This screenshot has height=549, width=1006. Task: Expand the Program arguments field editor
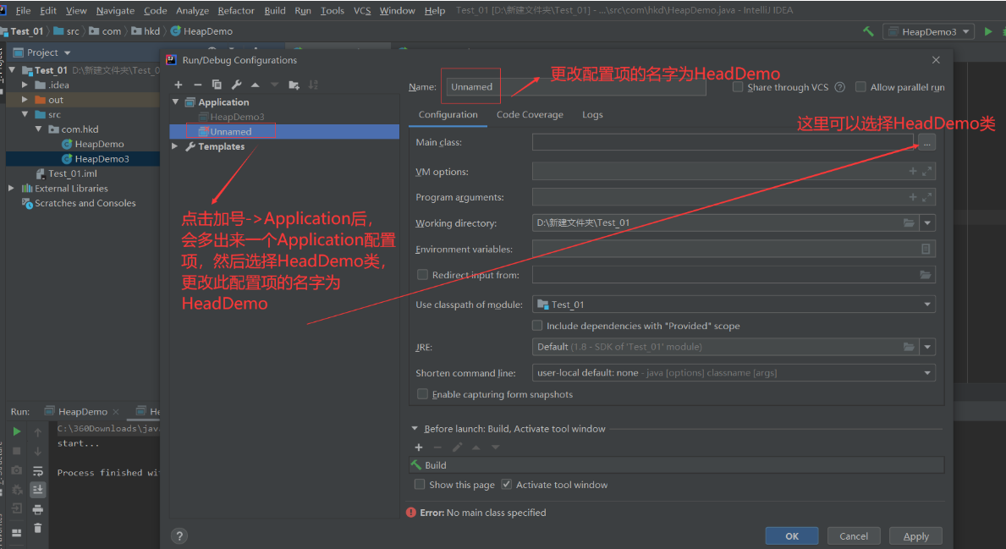coord(927,197)
